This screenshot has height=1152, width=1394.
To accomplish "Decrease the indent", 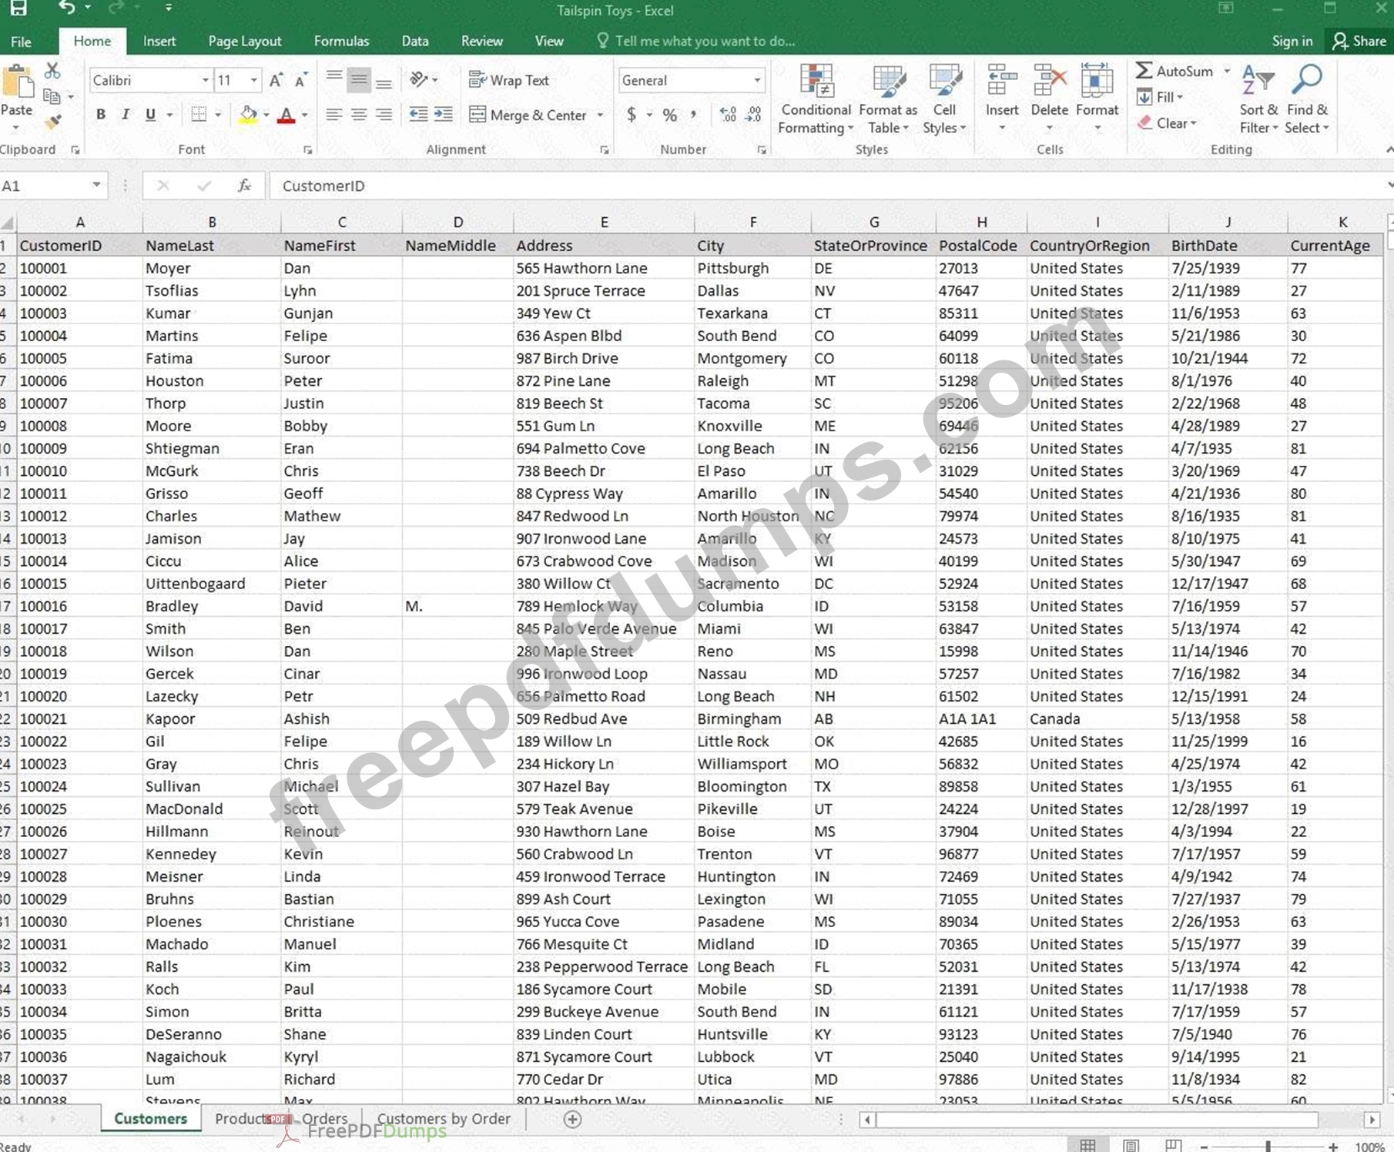I will [418, 115].
